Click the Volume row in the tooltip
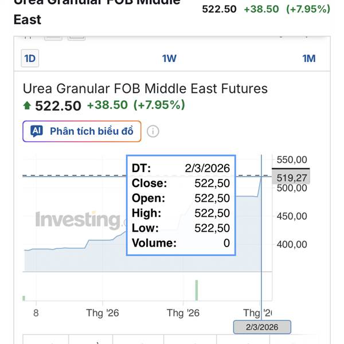 (x=181, y=243)
